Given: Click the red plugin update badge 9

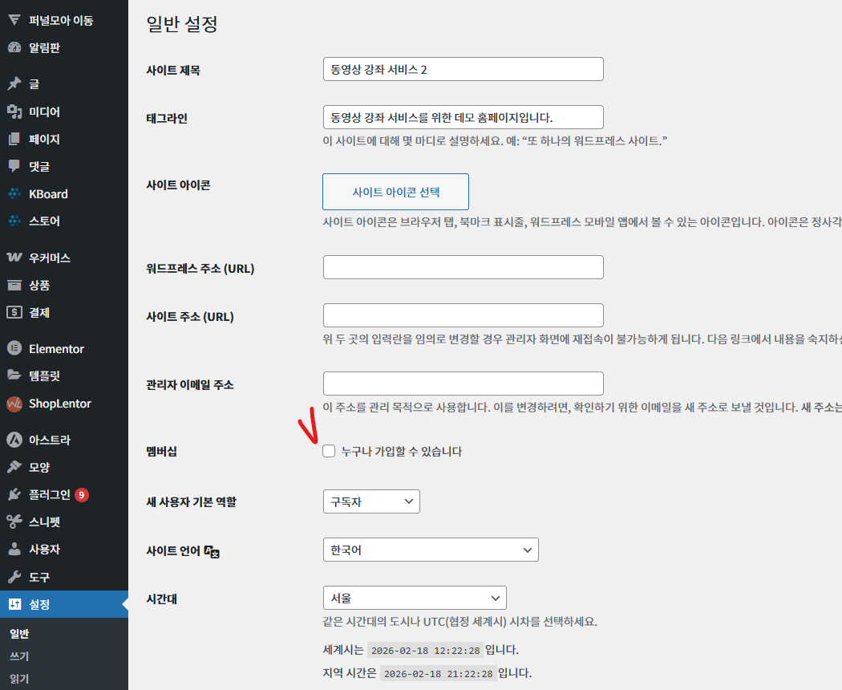Looking at the screenshot, I should click(82, 494).
